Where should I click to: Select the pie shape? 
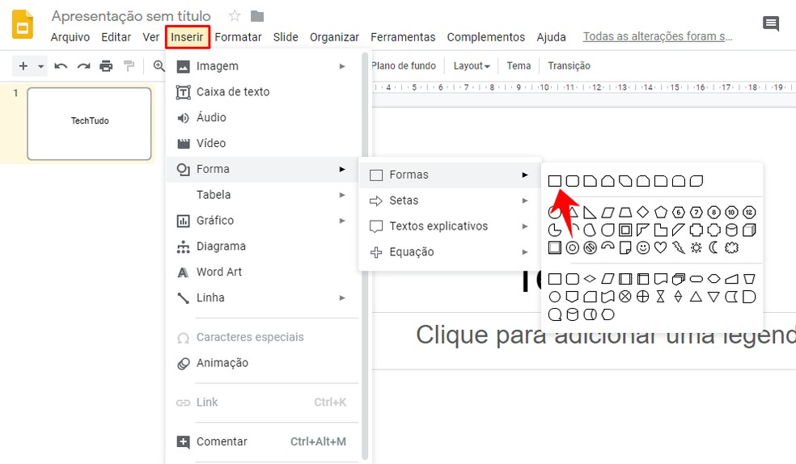(555, 230)
